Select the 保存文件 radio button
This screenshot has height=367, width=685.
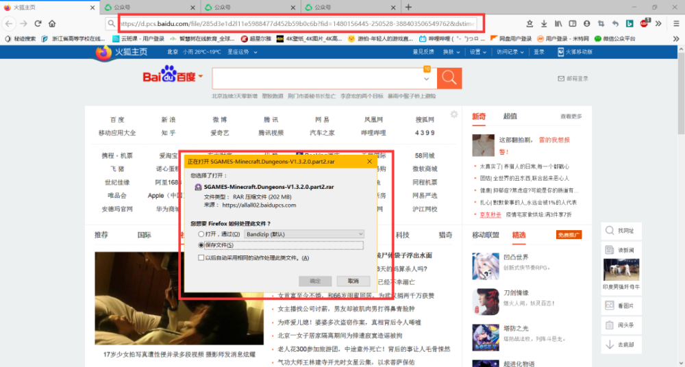[201, 246]
